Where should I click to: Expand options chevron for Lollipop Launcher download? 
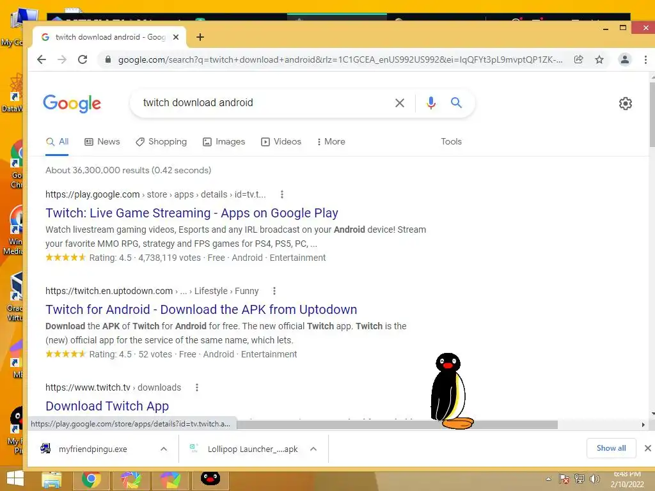pos(313,449)
